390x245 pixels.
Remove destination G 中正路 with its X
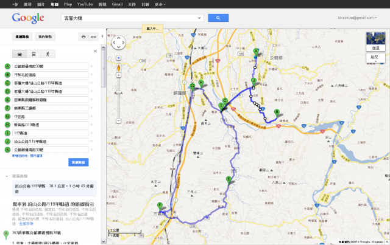pyautogui.click(x=91, y=116)
